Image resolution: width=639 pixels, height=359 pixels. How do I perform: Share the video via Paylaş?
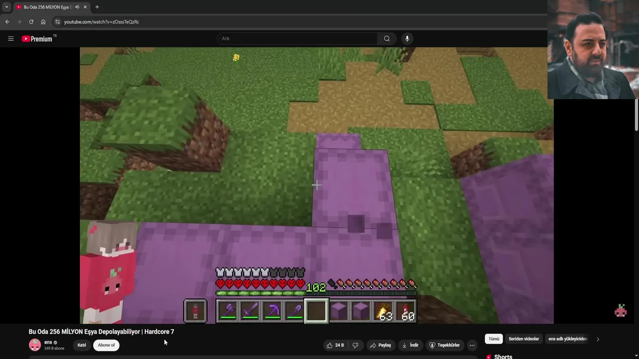pyautogui.click(x=380, y=345)
